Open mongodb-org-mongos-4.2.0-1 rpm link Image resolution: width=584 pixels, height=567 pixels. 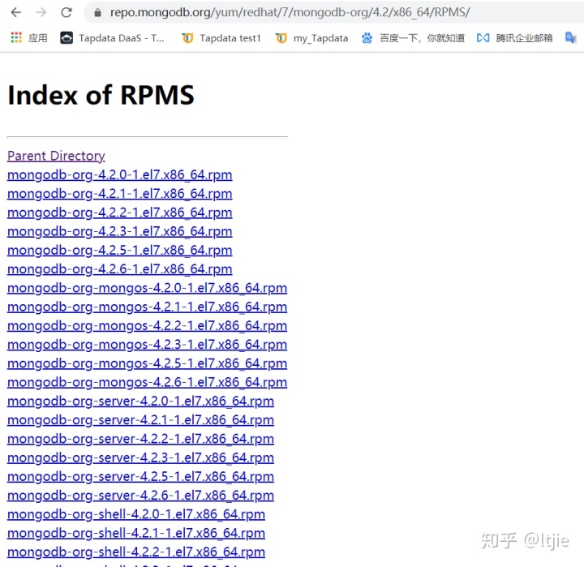click(147, 288)
